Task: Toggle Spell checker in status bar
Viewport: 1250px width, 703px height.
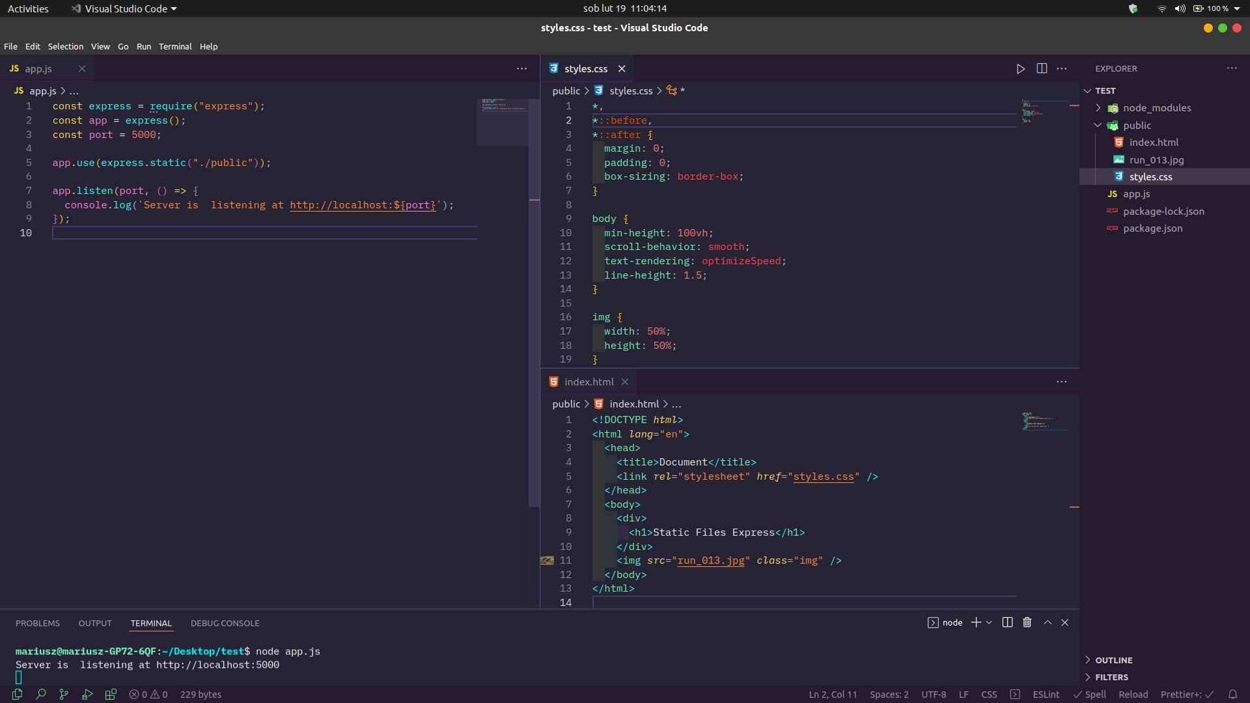Action: (x=1090, y=695)
